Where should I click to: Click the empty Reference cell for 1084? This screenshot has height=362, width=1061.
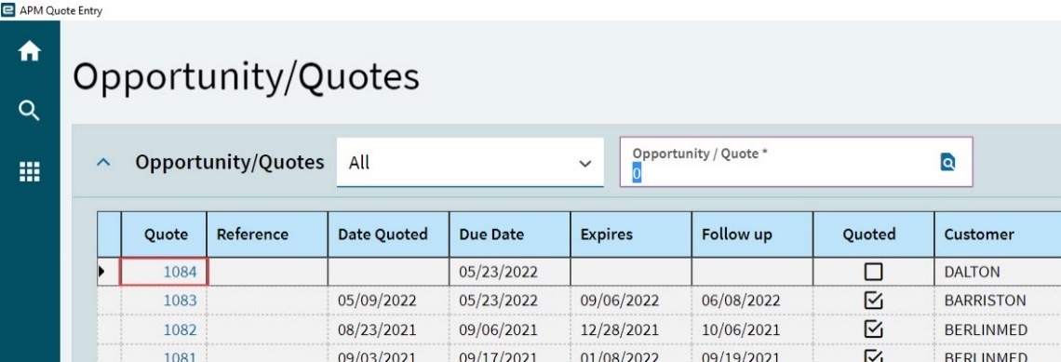point(267,272)
